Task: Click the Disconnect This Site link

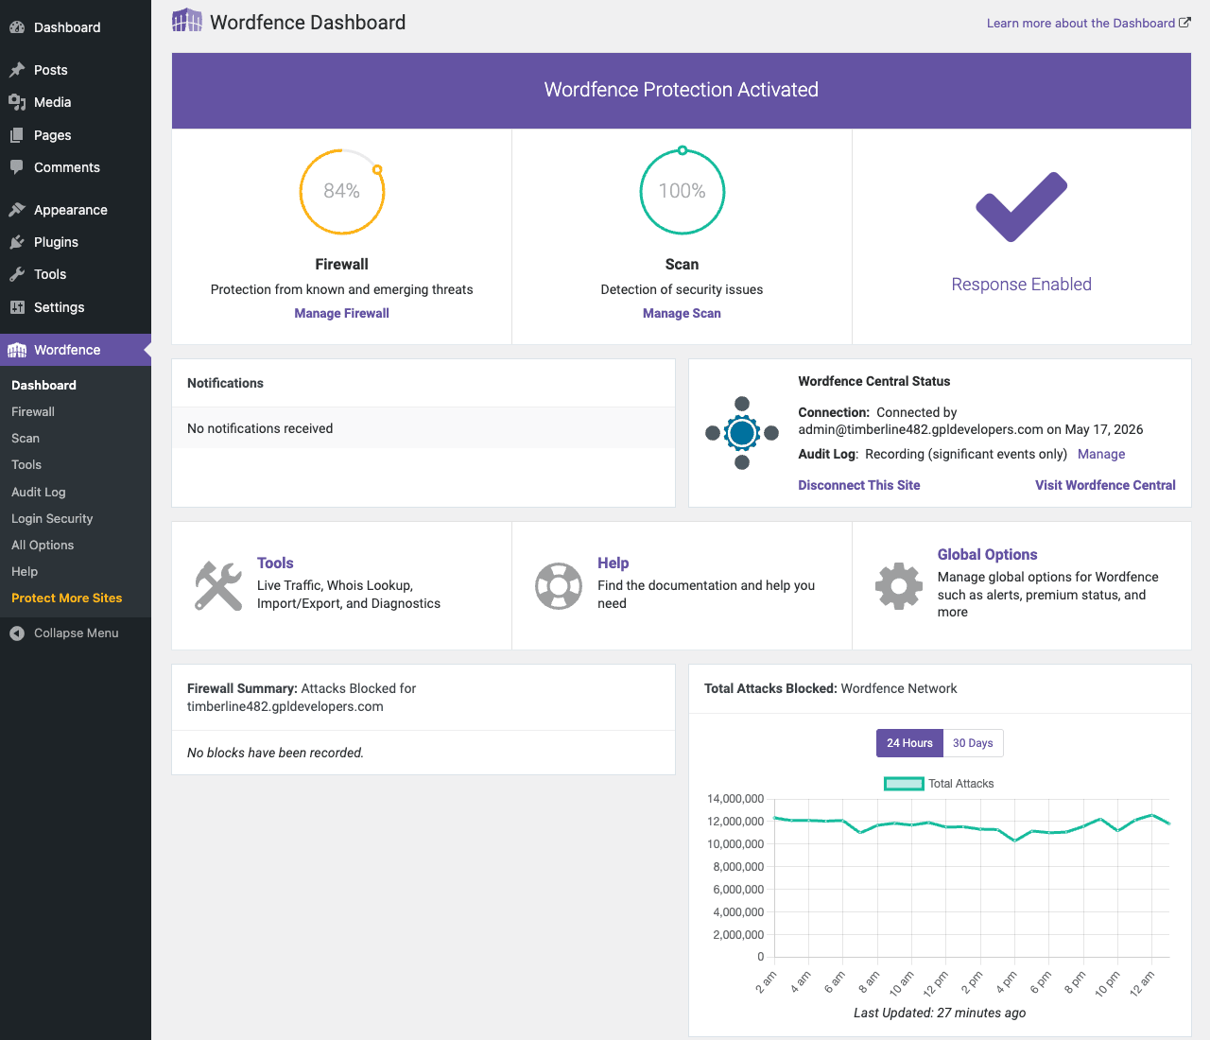Action: pyautogui.click(x=858, y=485)
